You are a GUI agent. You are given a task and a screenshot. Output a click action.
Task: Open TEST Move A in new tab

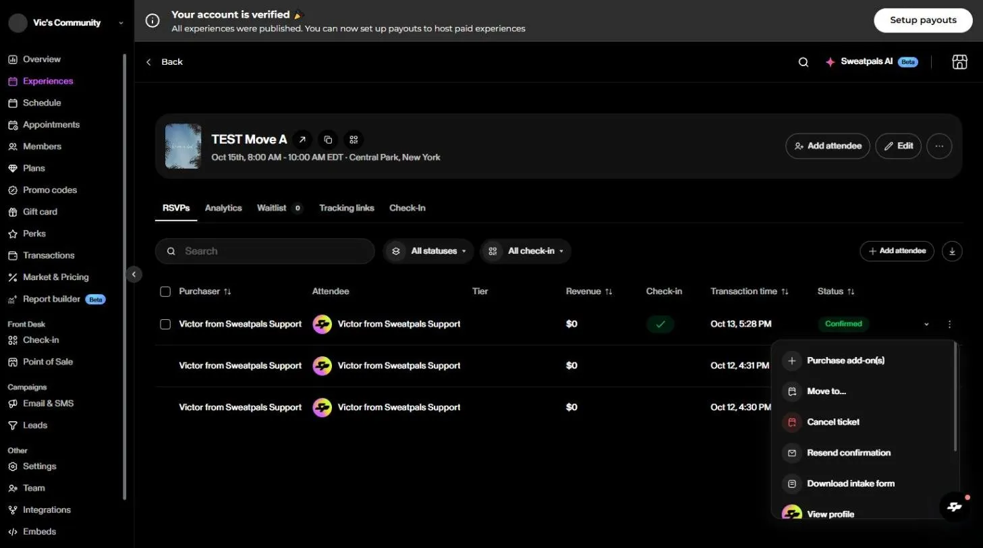pos(302,140)
